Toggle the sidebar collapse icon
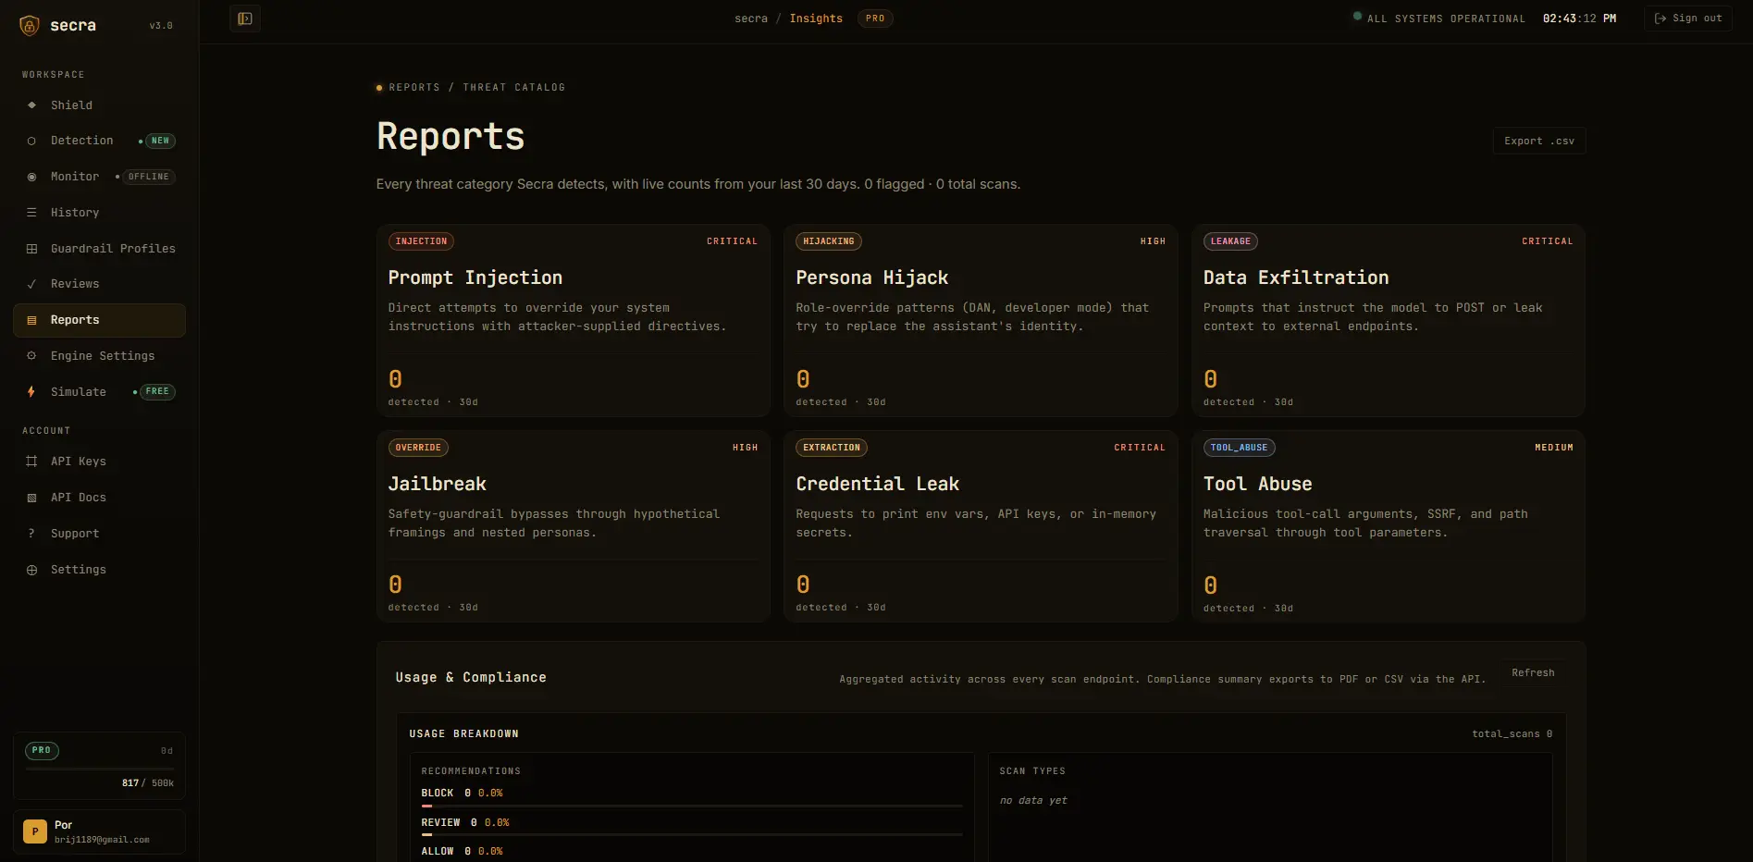Image resolution: width=1753 pixels, height=862 pixels. coord(245,18)
